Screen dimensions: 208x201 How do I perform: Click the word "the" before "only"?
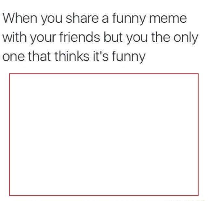161,37
